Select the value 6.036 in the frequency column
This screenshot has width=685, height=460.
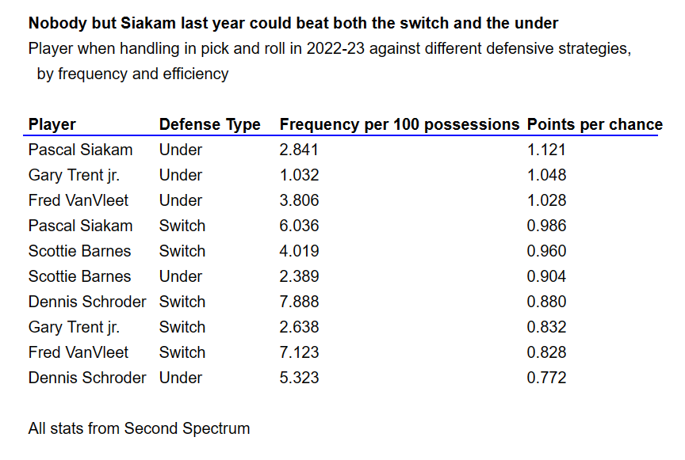[x=299, y=226]
